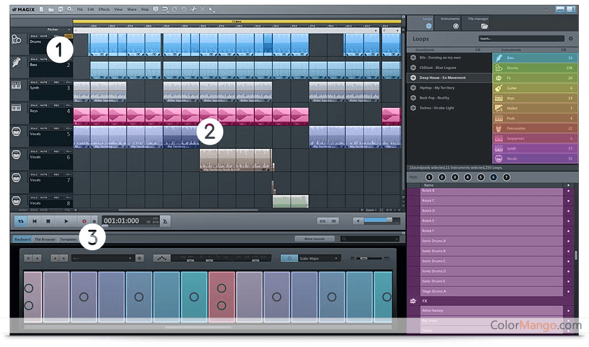Solo the Synth track
The width and height of the screenshot is (589, 347).
click(34, 83)
